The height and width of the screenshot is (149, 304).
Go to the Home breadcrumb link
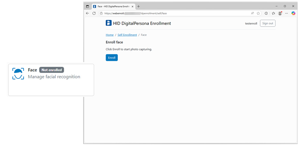(x=110, y=35)
